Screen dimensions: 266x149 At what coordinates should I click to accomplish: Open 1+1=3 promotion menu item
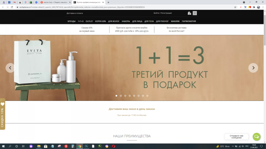tap(81, 21)
